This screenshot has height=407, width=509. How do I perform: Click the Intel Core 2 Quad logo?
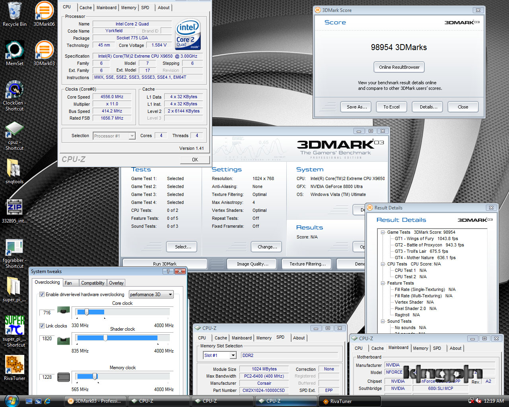[x=188, y=34]
